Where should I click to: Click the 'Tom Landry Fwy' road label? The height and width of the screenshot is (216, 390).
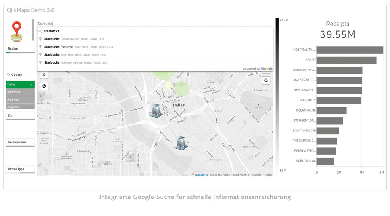point(75,138)
